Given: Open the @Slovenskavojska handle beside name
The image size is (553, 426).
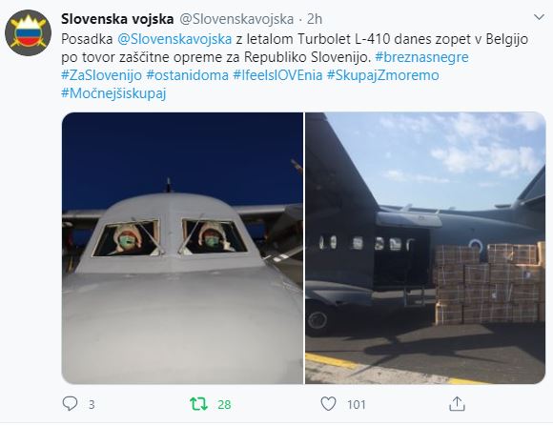Looking at the screenshot, I should (x=236, y=19).
